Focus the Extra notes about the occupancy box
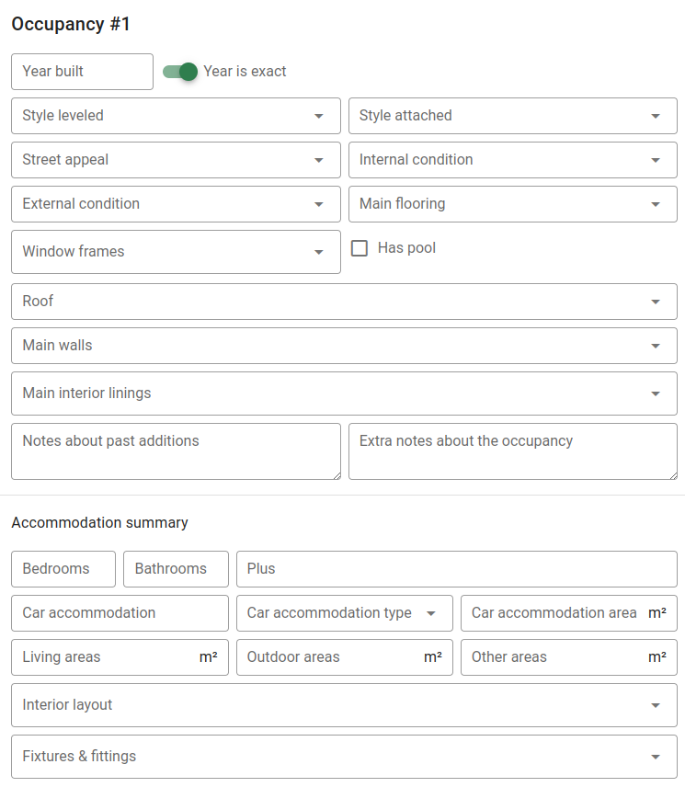685x787 pixels. click(512, 451)
